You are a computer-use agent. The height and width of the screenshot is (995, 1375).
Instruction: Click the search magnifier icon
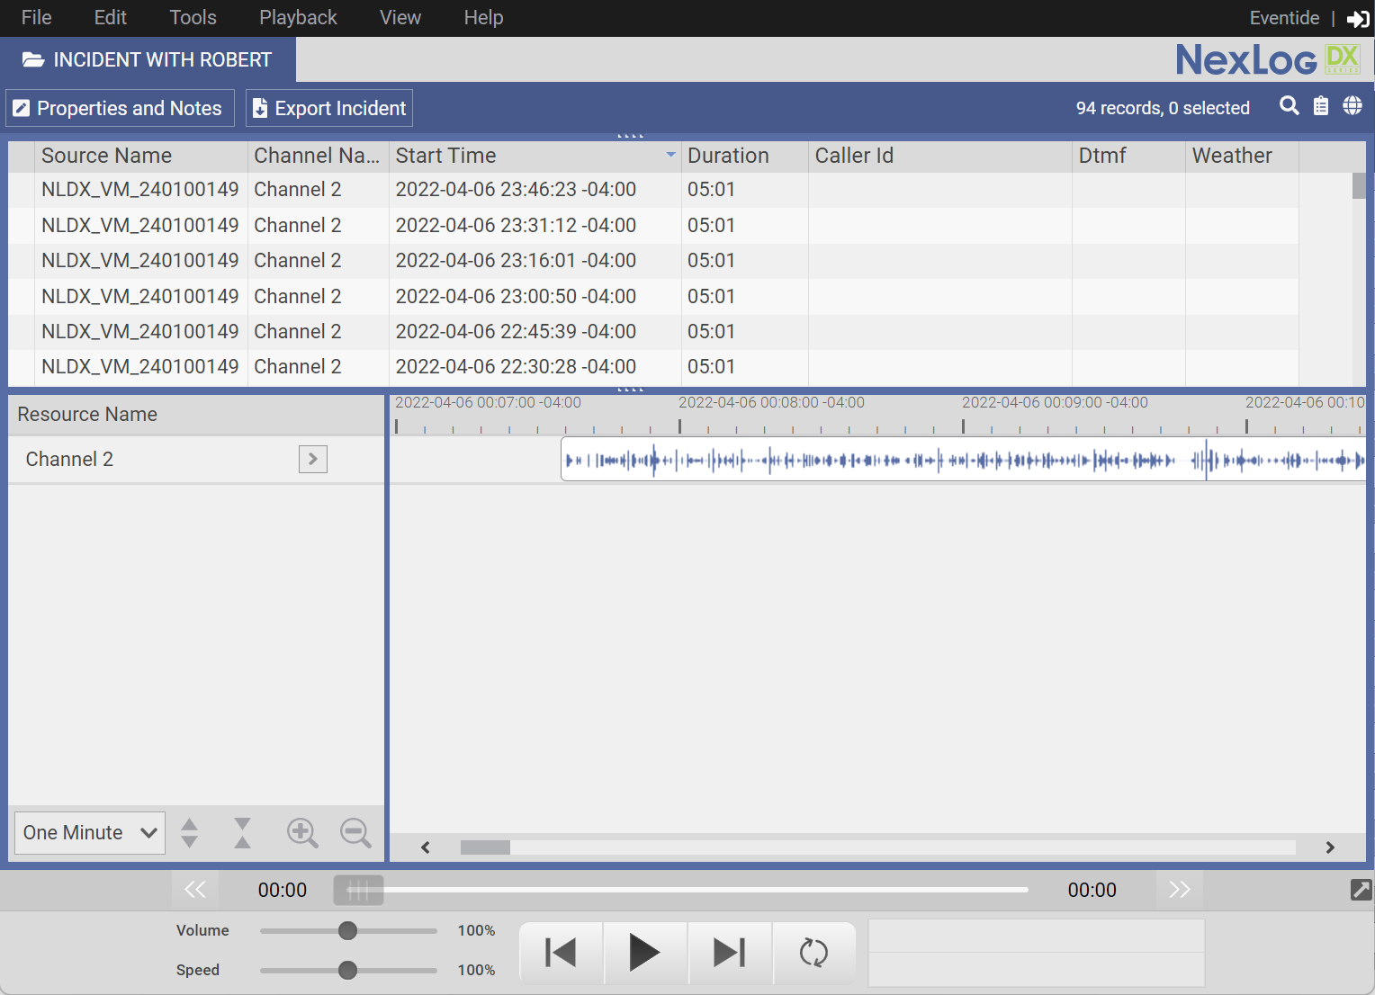click(1289, 106)
